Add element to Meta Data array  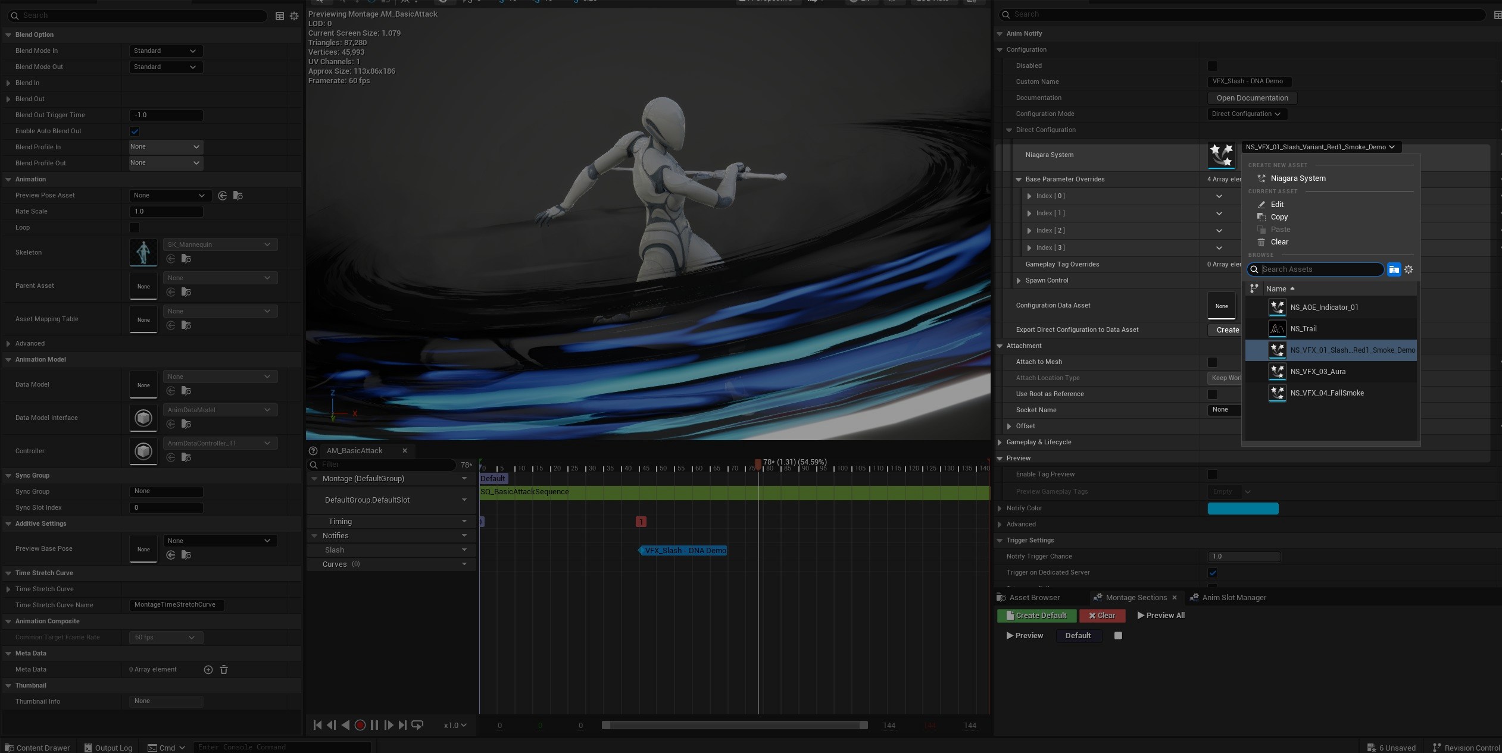pos(208,670)
